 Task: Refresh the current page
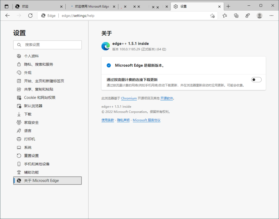coord(30,16)
